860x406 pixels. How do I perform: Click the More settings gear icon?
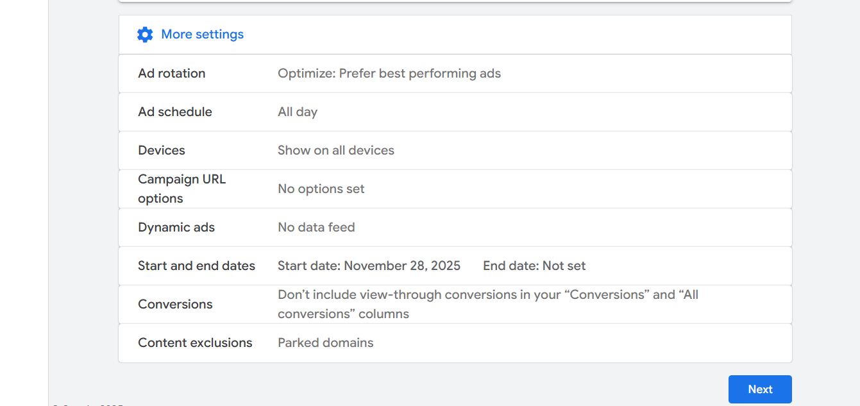[x=145, y=35]
